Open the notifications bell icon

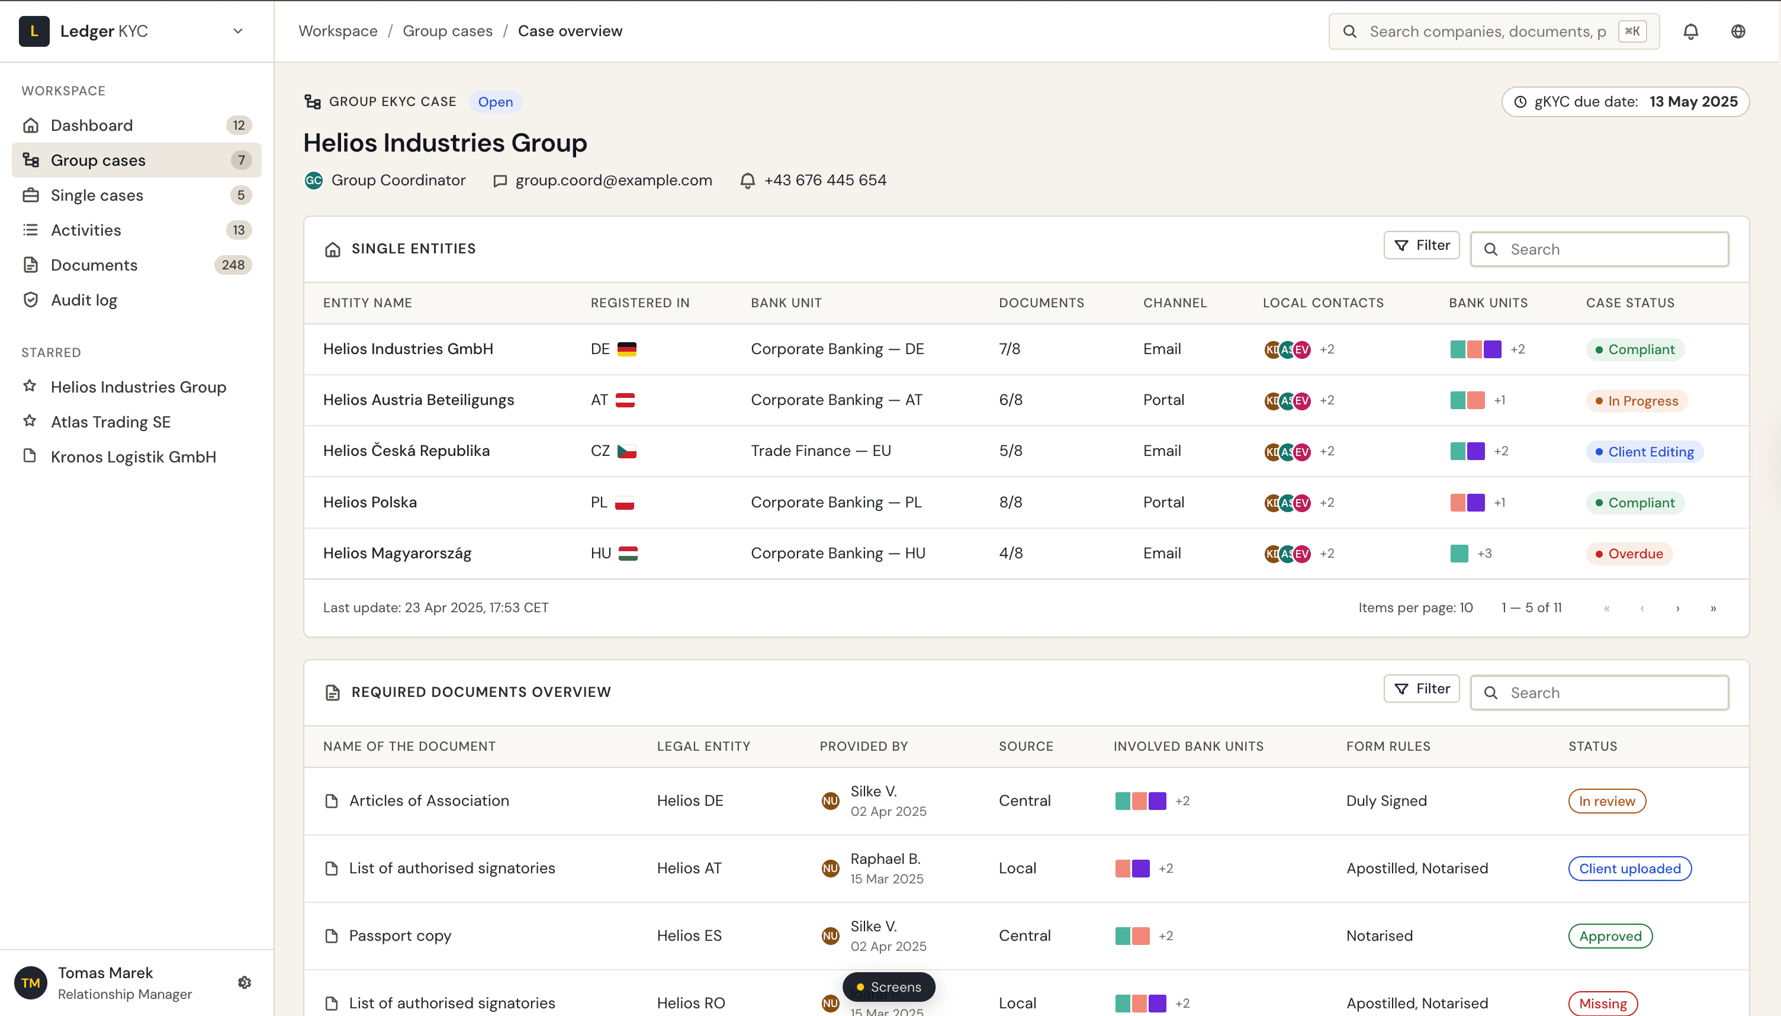(1690, 31)
